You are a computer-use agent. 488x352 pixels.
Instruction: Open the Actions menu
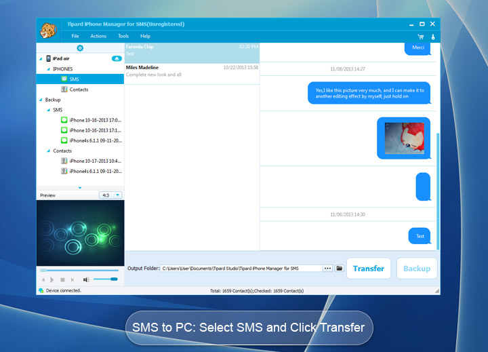[x=98, y=36]
